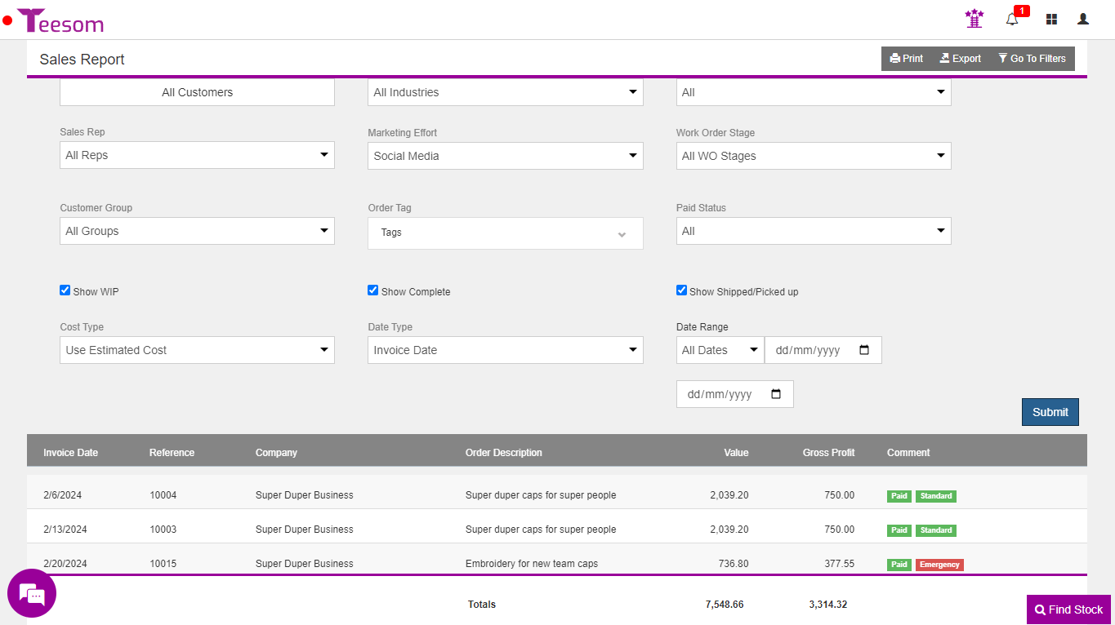The image size is (1115, 625).
Task: Expand the Cost Type dropdown
Action: [x=197, y=350]
